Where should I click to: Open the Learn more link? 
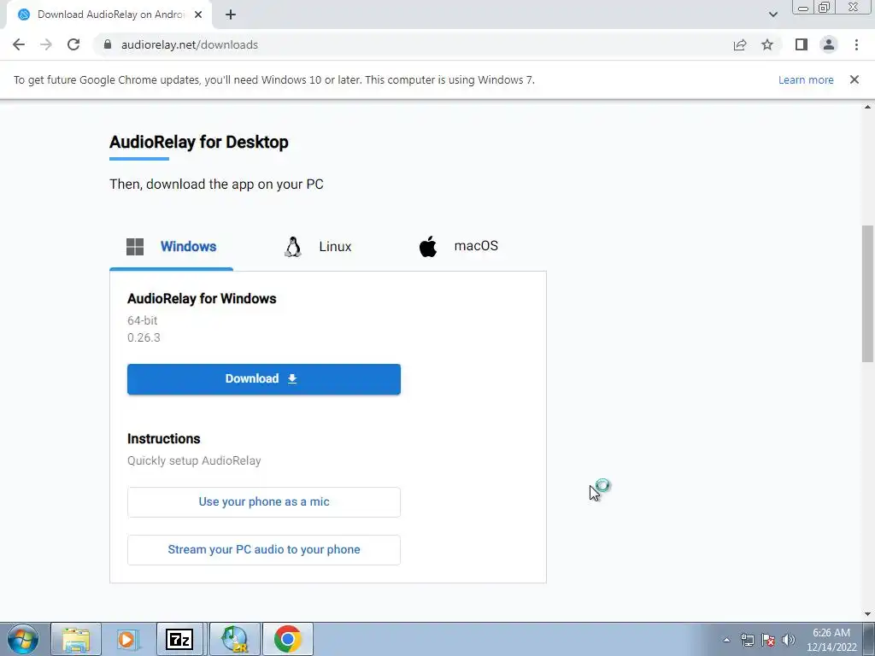pos(806,79)
